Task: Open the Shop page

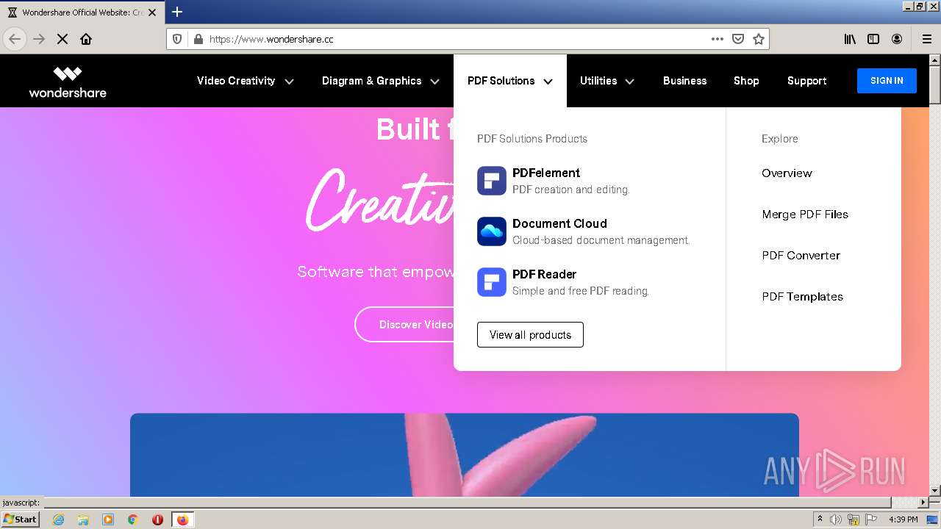Action: (746, 81)
